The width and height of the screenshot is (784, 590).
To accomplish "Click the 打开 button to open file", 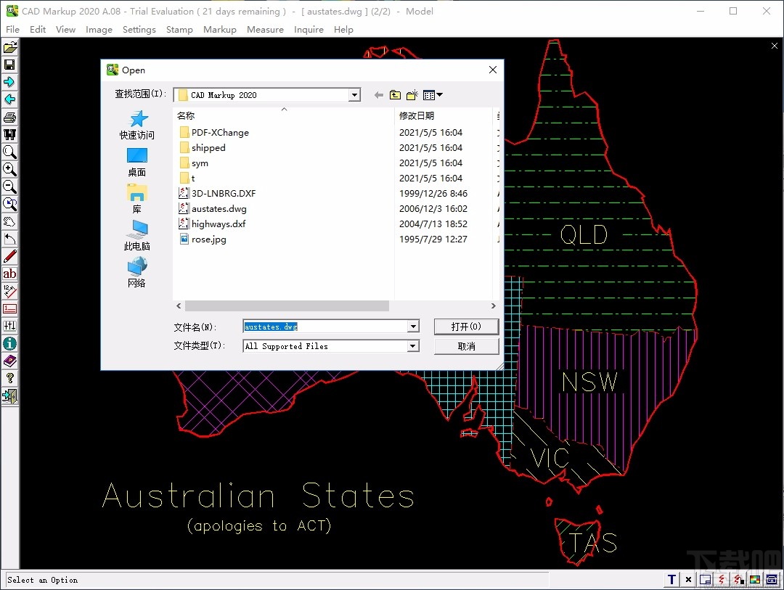I will 465,327.
